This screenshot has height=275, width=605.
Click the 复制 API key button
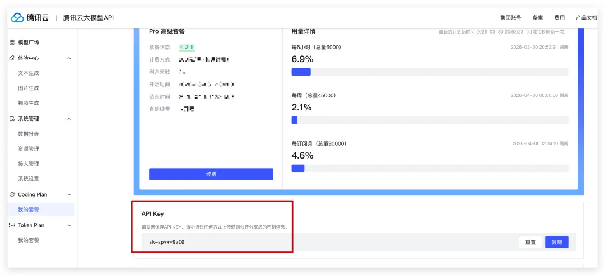pyautogui.click(x=556, y=242)
